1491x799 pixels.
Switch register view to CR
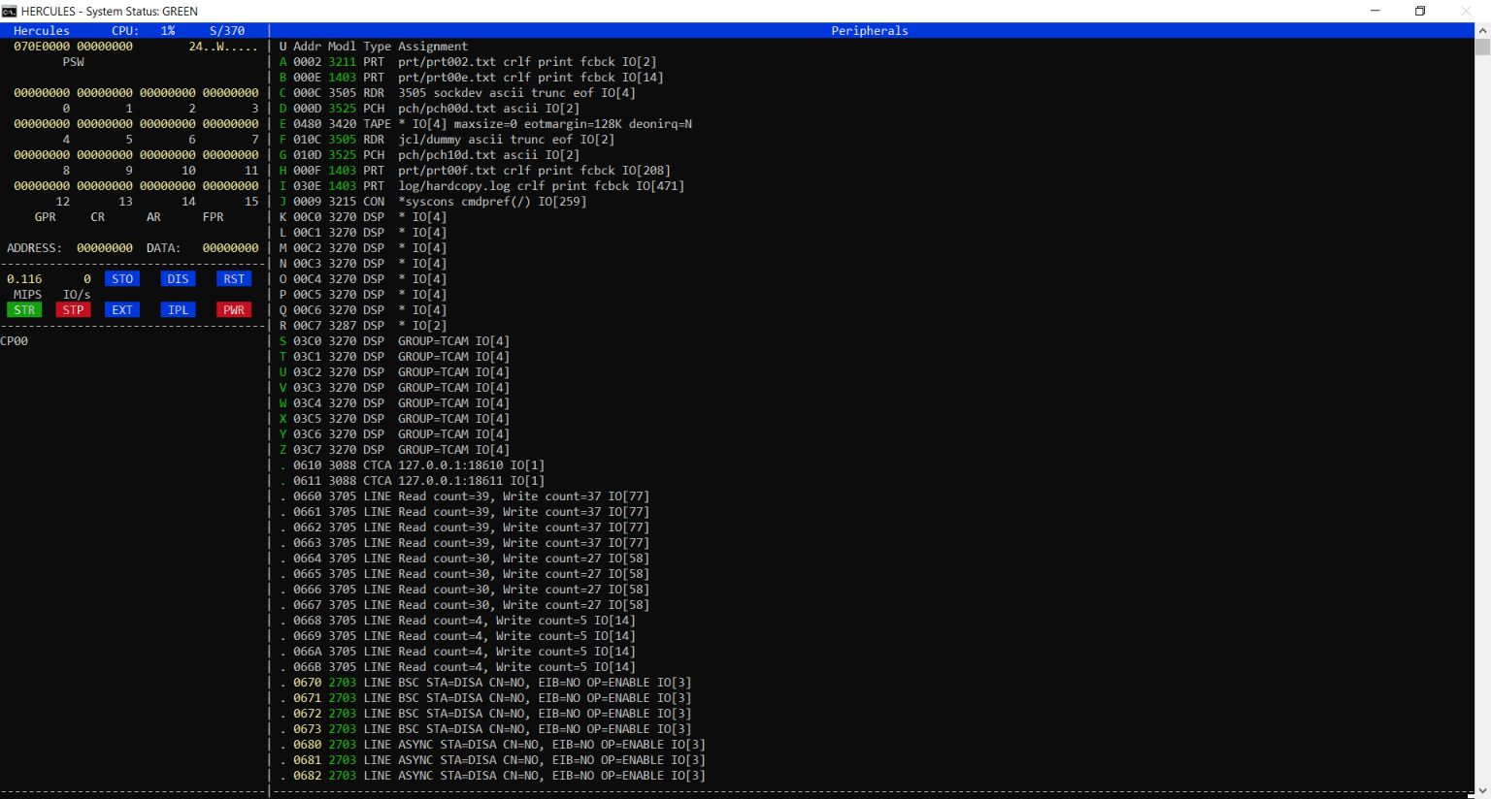coord(98,217)
